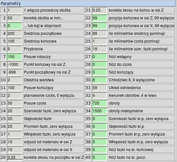Click the Nóż fazki na śr. pocz. field
The width and height of the screenshot is (177, 162).
tap(99, 157)
